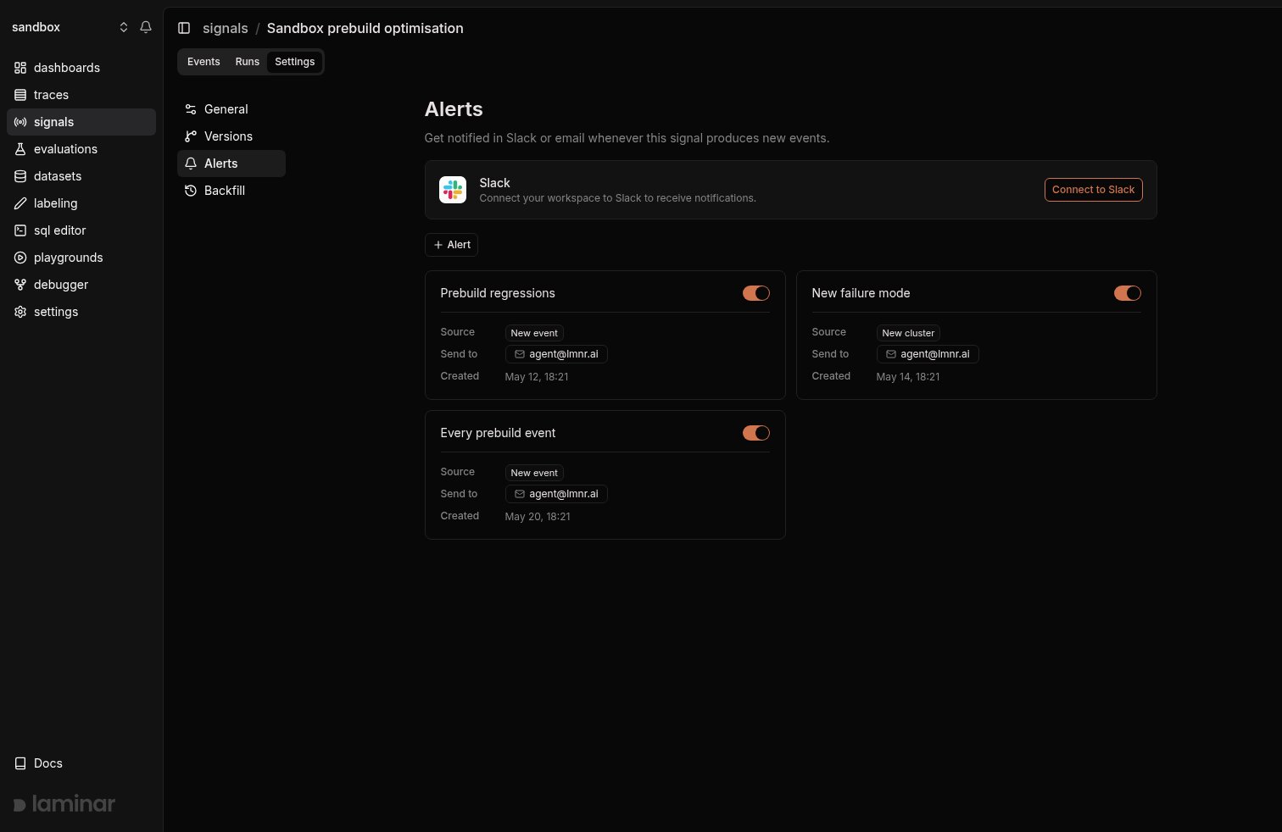Click Sandbox prebuild optimisation breadcrumb title
This screenshot has width=1282, height=832.
pos(365,28)
